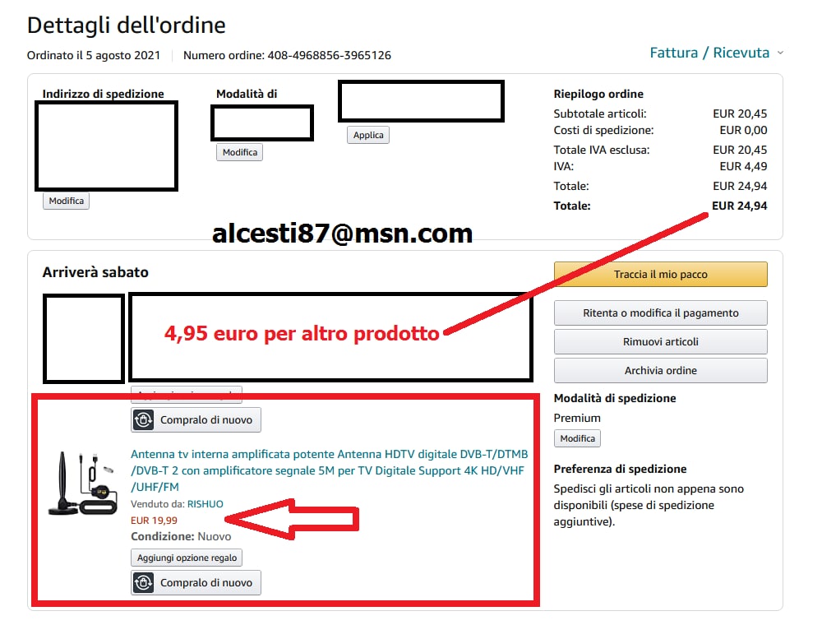
Task: Click the Costi di spedizione EUR 0,00 value
Action: pos(743,130)
